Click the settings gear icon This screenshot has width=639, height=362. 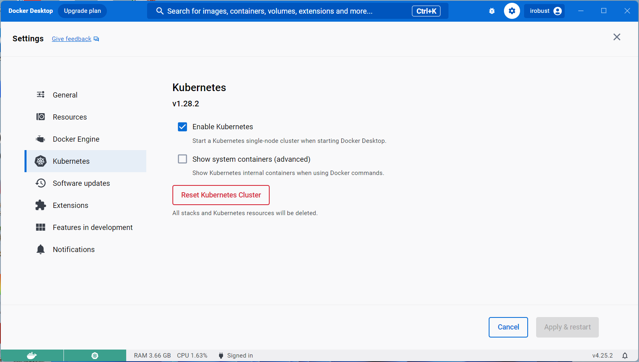pyautogui.click(x=512, y=11)
